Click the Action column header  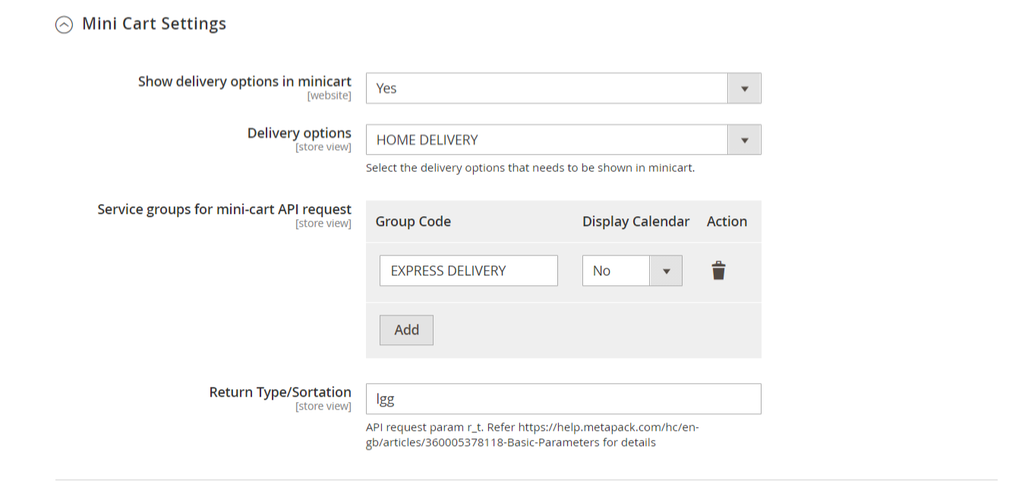pos(727,222)
